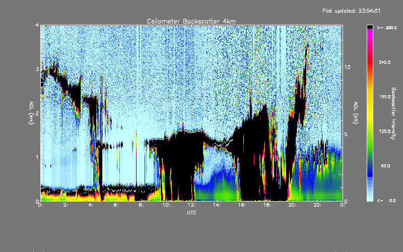Click the '8:' UTC time tick

point(141,205)
